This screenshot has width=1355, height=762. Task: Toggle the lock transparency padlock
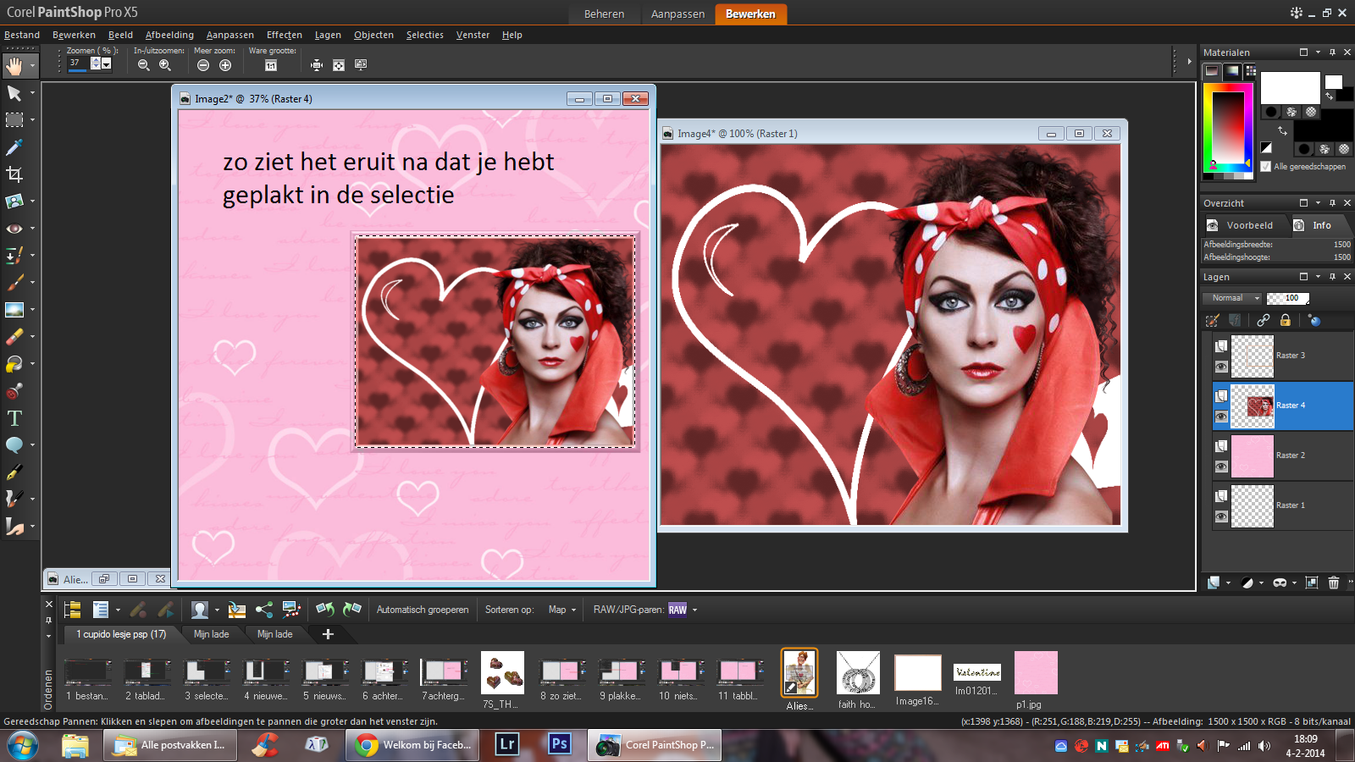(x=1286, y=320)
